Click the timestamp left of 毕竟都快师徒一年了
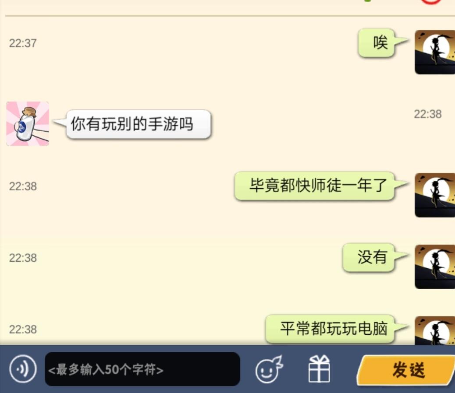The image size is (455, 393). click(x=23, y=186)
